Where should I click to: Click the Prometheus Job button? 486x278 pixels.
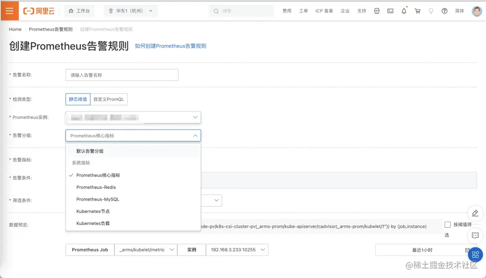click(x=90, y=250)
